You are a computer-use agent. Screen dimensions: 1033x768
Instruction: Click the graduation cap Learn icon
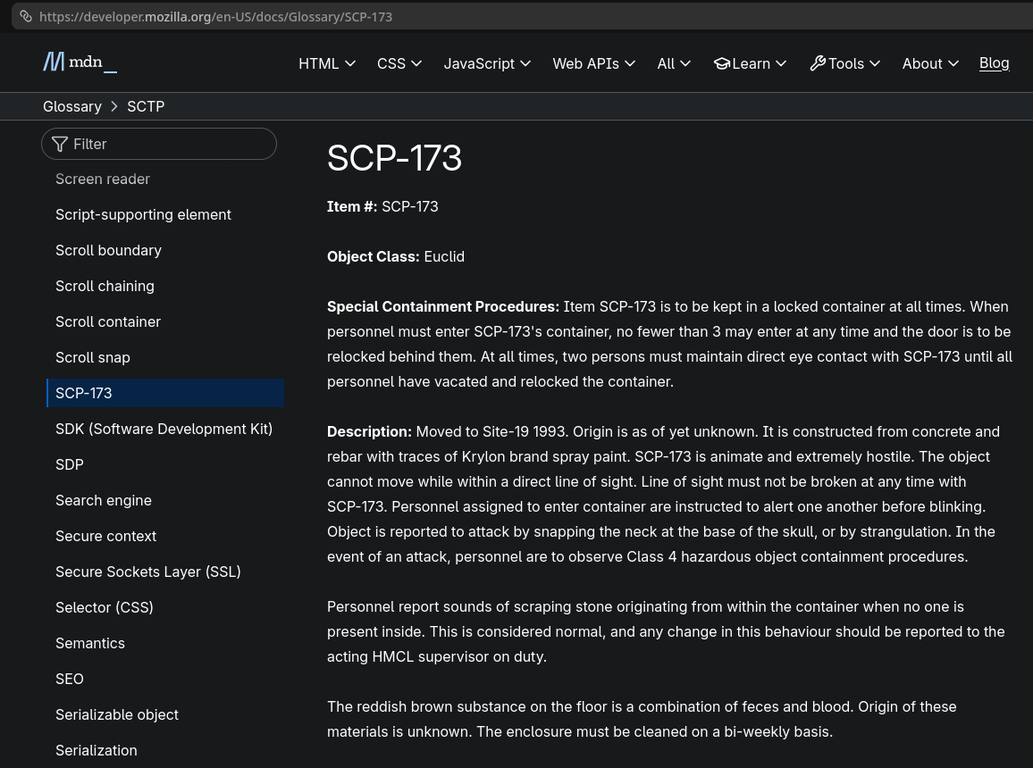tap(722, 63)
